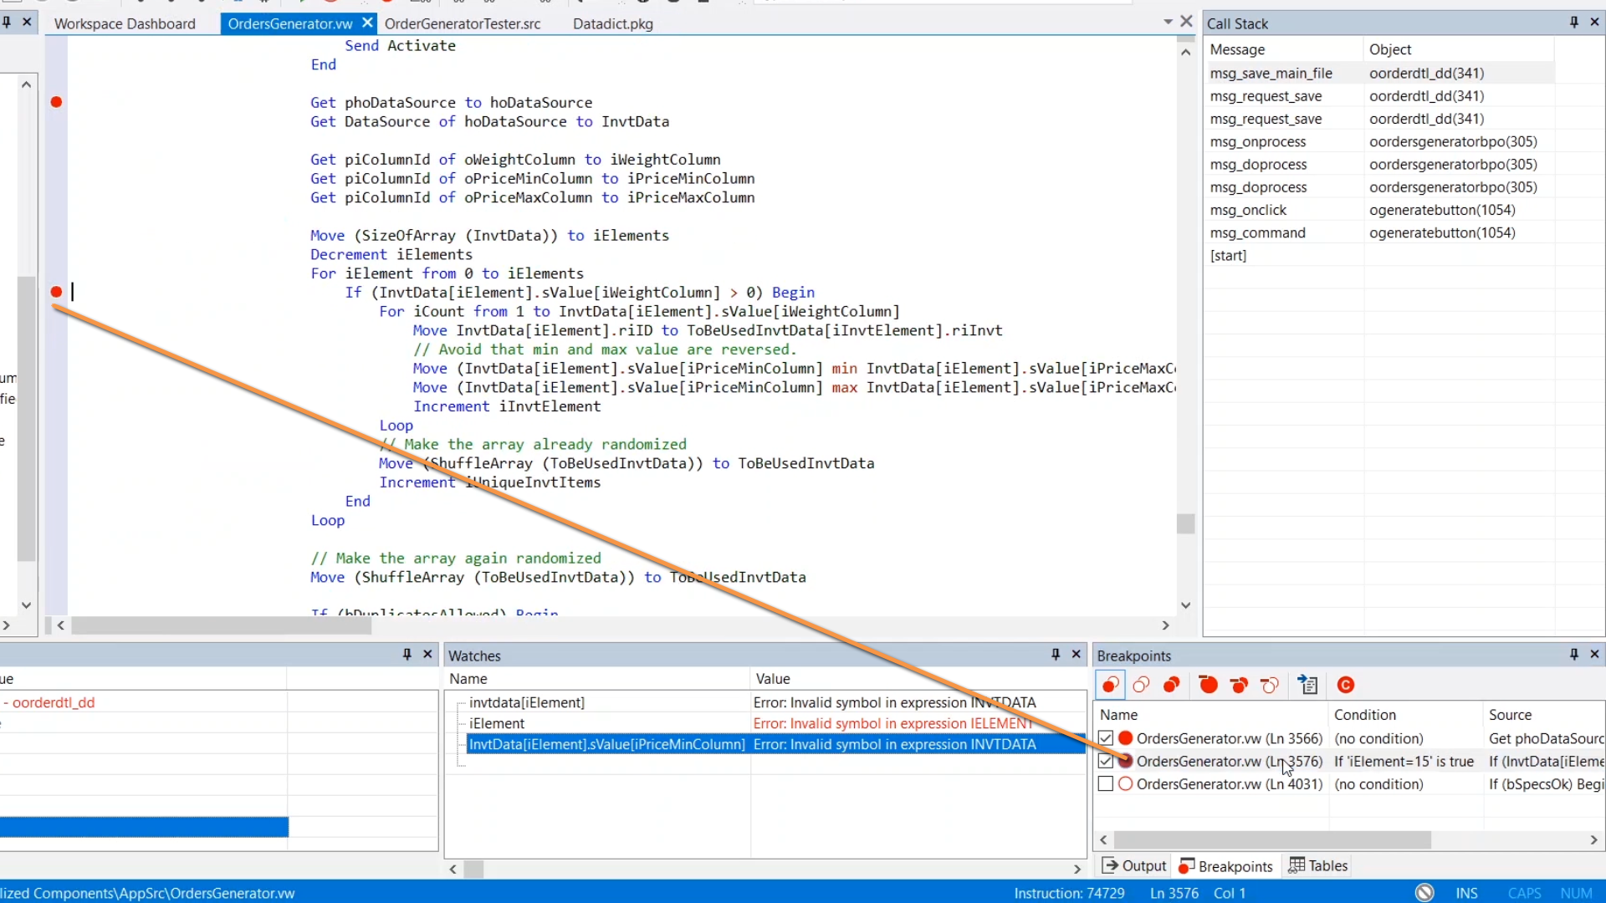Click the go-to-source document icon

pyautogui.click(x=1308, y=686)
